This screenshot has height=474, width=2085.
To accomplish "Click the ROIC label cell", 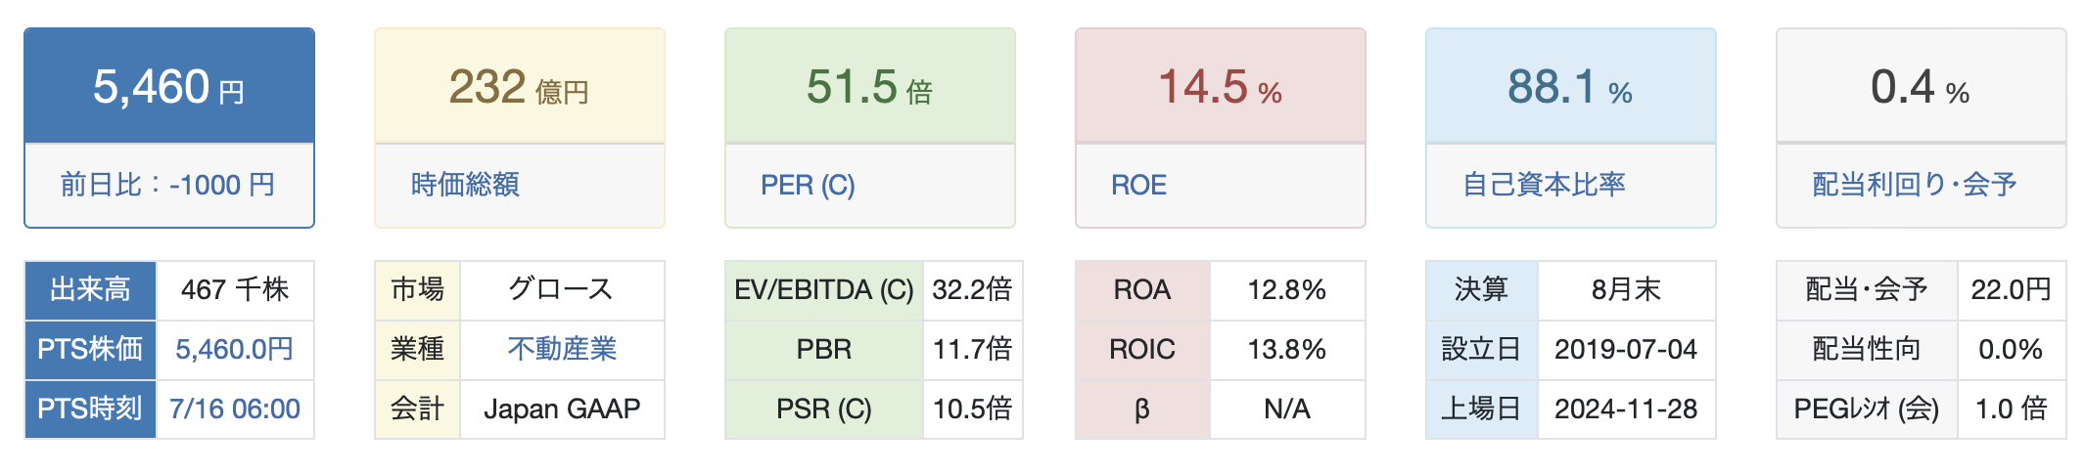I will pyautogui.click(x=1142, y=349).
